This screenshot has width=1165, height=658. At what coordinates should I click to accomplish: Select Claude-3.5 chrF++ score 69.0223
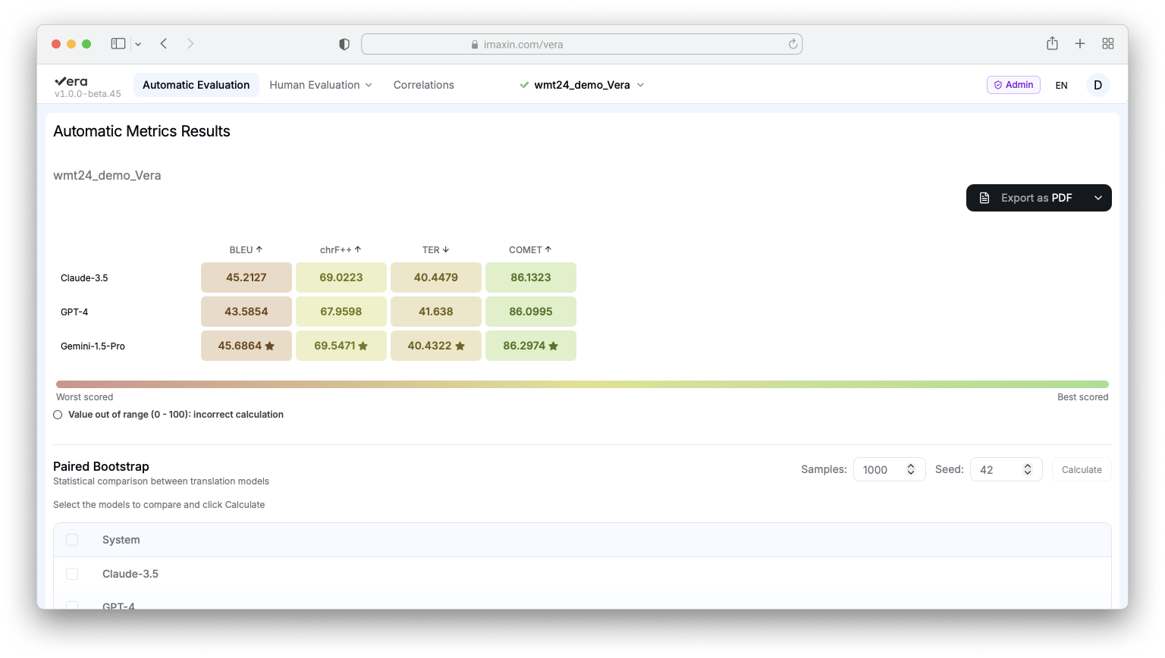pyautogui.click(x=341, y=277)
